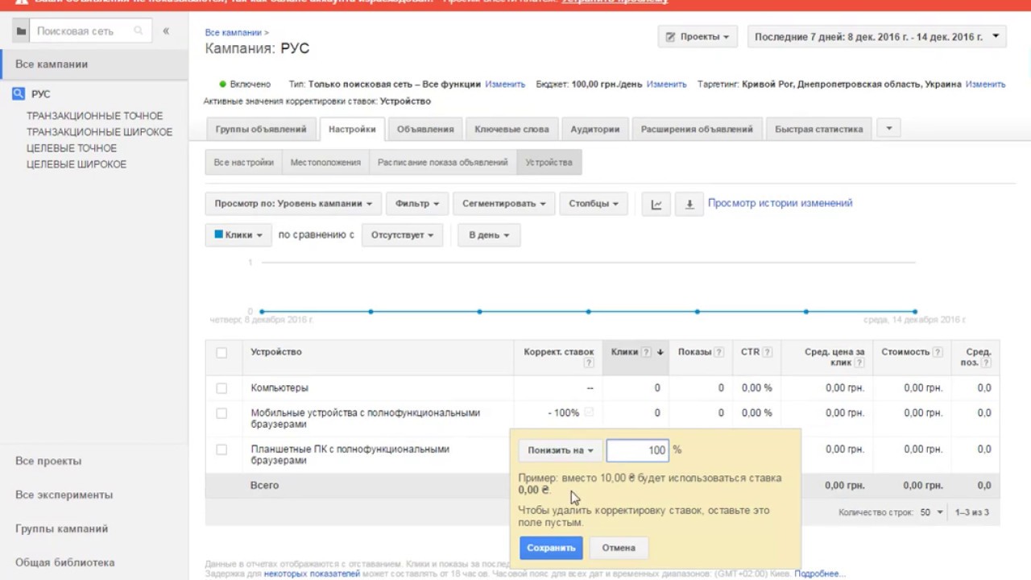The width and height of the screenshot is (1031, 580).
Task: Switch to Расширения объявлений tab
Action: (x=697, y=129)
